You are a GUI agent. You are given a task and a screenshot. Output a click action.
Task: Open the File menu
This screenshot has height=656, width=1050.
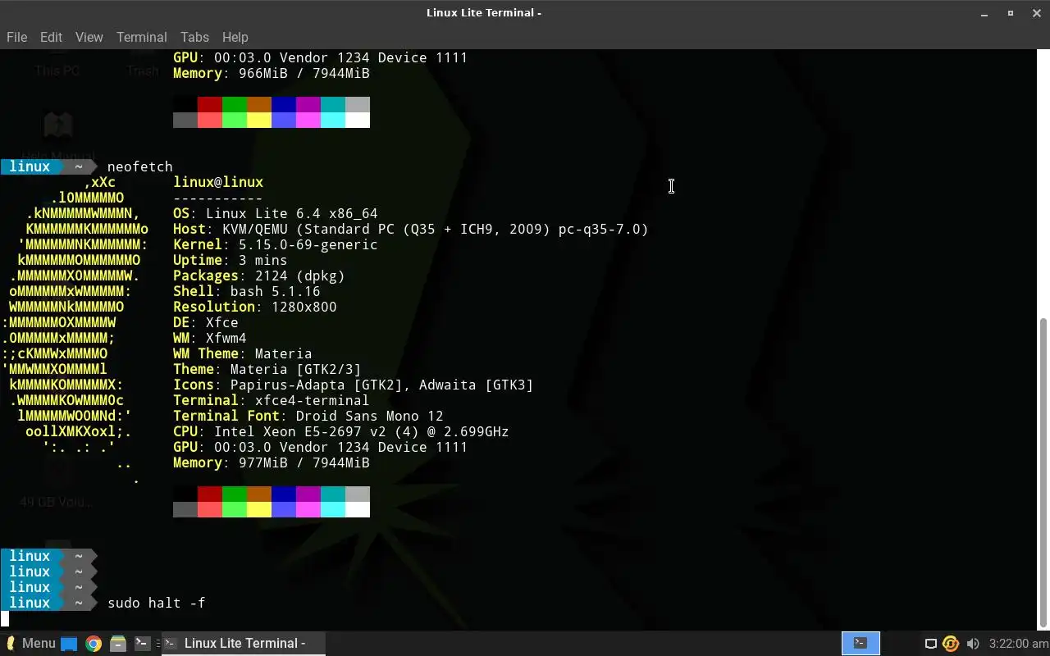(x=16, y=37)
